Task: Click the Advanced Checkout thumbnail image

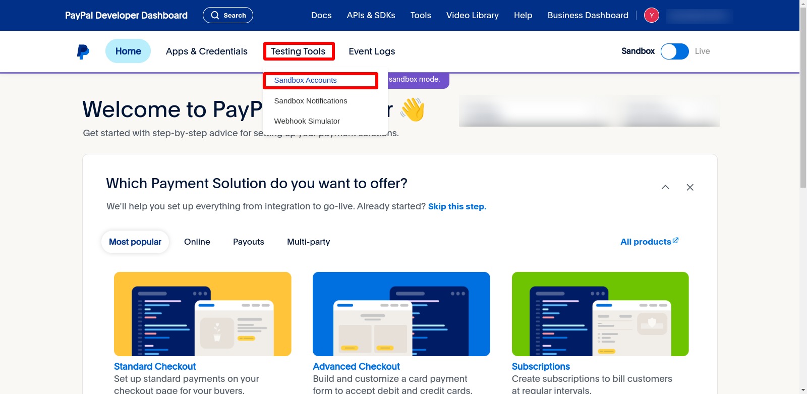Action: tap(401, 314)
